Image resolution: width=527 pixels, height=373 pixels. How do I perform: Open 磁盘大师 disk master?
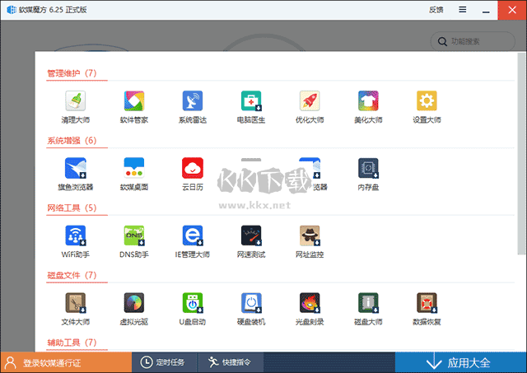point(368,303)
